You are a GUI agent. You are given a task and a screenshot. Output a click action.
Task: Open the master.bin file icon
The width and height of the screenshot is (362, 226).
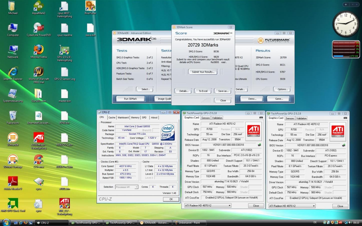coord(64,96)
